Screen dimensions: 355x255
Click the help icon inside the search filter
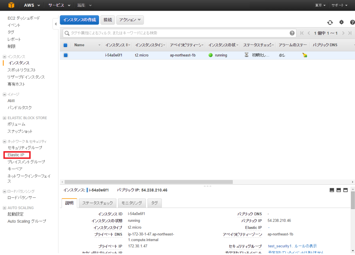[292, 33]
